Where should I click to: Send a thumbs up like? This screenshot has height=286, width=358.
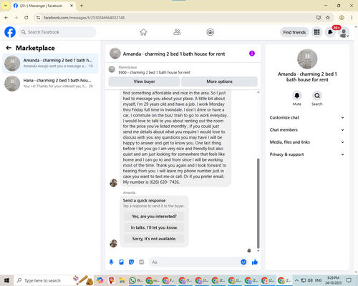point(255,262)
